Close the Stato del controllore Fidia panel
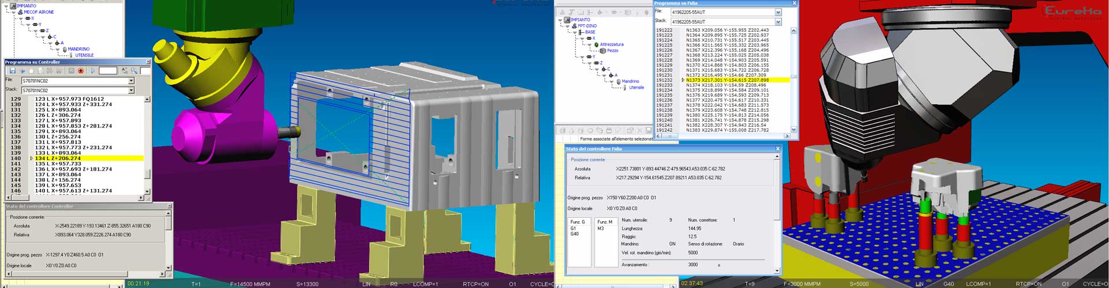This screenshot has height=288, width=1109. (x=777, y=149)
